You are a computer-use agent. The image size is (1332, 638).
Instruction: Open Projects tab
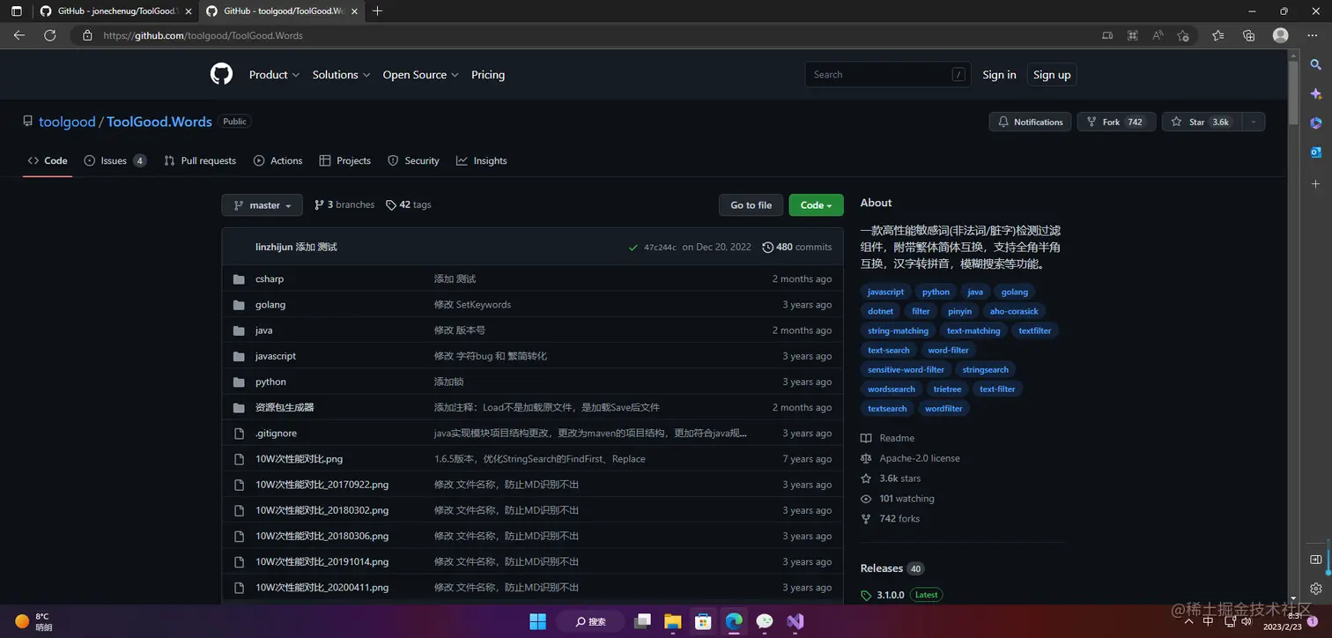[345, 160]
